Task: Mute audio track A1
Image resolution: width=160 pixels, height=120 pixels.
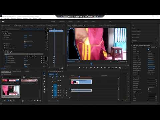Action: [x=61, y=90]
